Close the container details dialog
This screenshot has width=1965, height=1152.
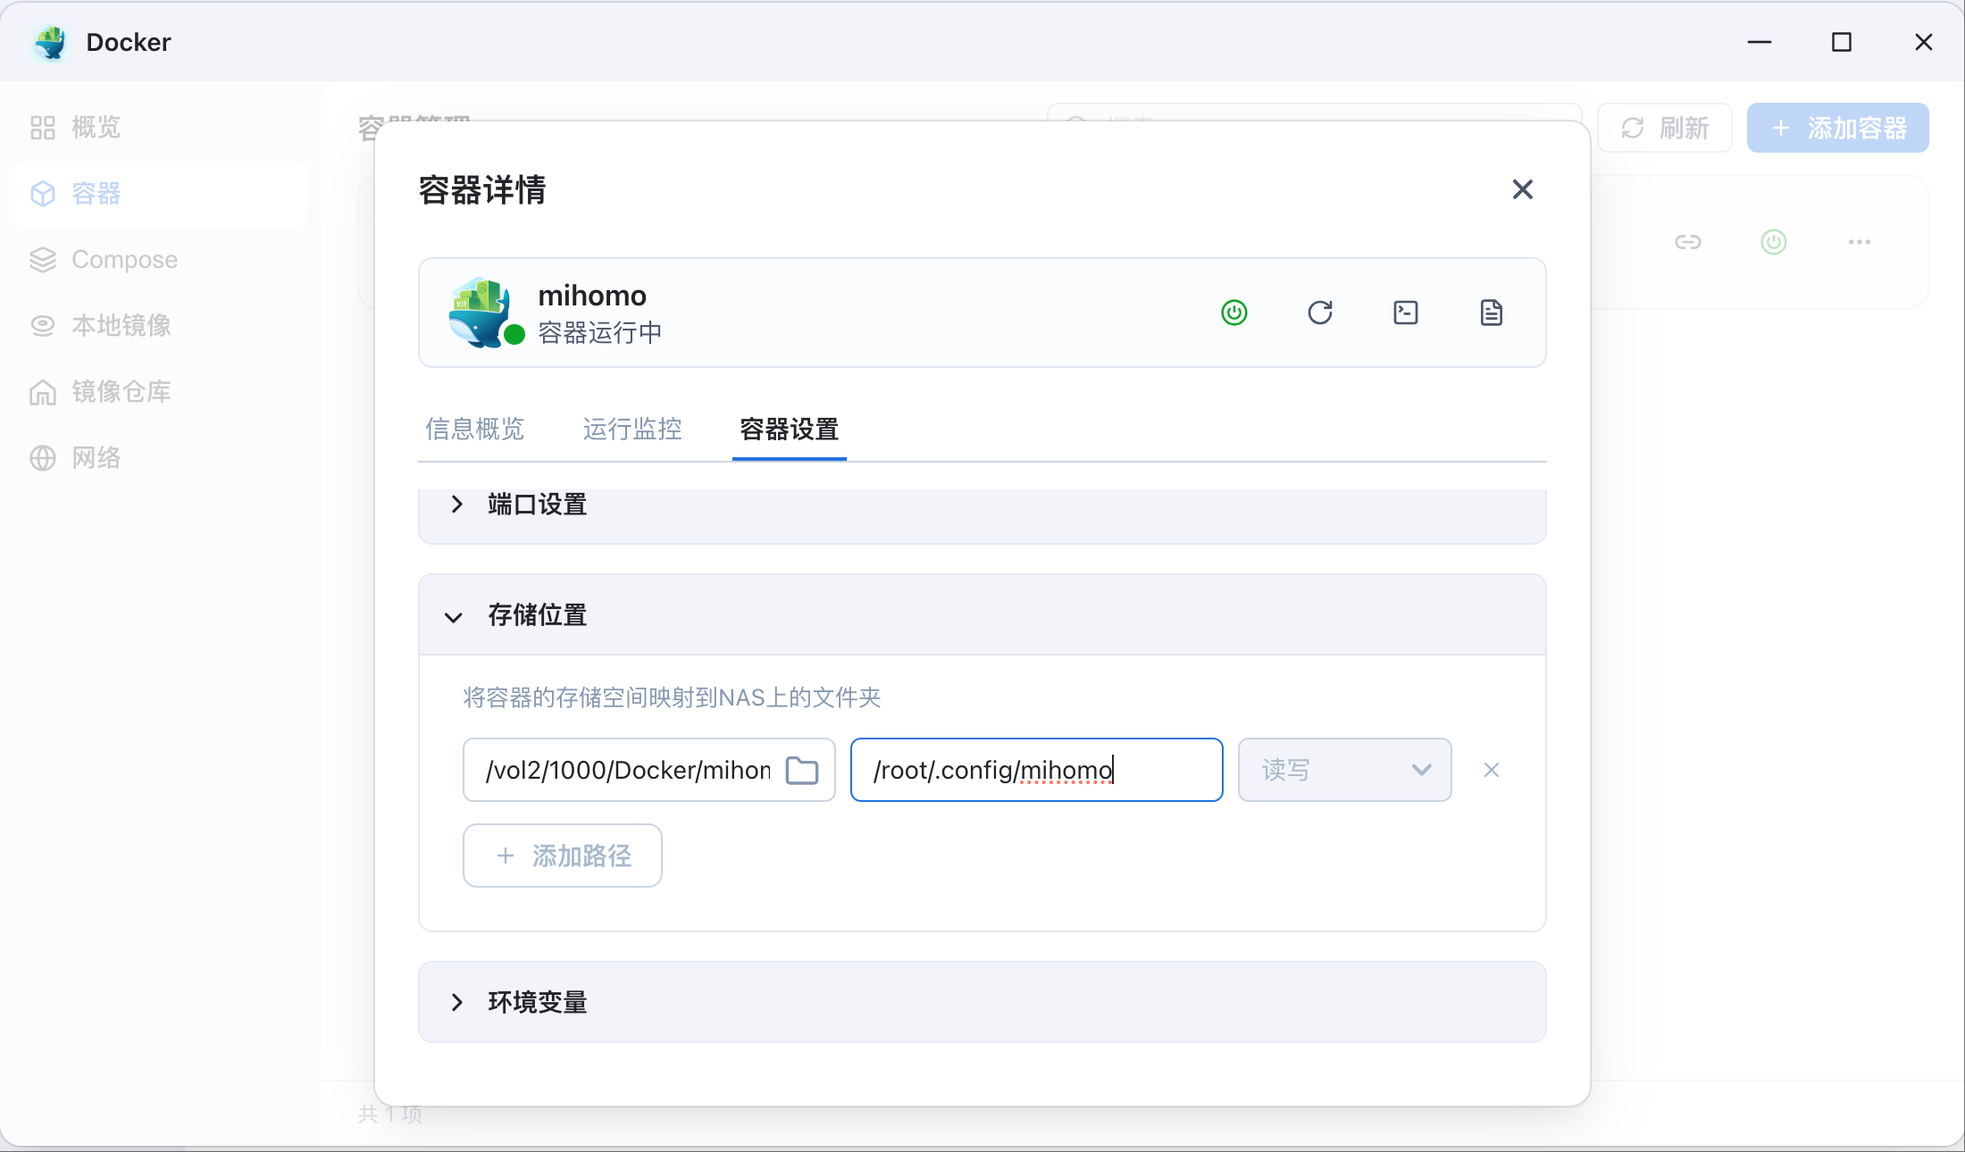click(1522, 189)
